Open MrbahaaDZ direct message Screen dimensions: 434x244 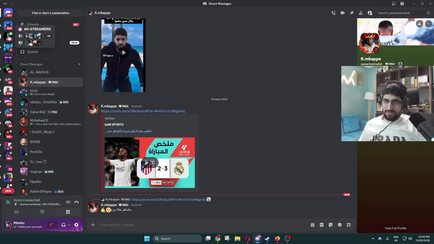click(50, 122)
